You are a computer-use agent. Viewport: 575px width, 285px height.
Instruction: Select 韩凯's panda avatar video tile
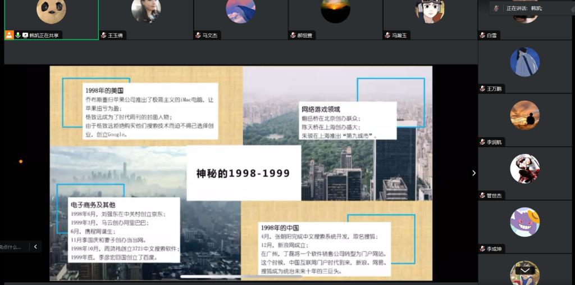(51, 12)
